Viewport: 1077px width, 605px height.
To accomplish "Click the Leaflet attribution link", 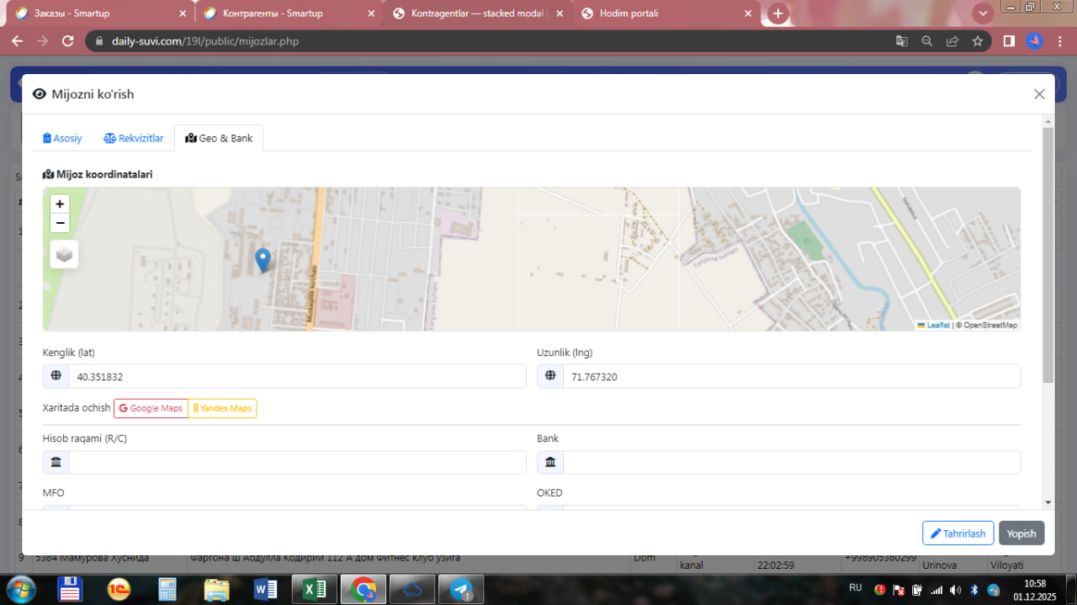I will (937, 325).
